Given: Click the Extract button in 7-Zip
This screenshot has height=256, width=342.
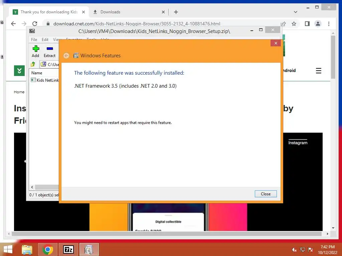Looking at the screenshot, I should [x=49, y=51].
